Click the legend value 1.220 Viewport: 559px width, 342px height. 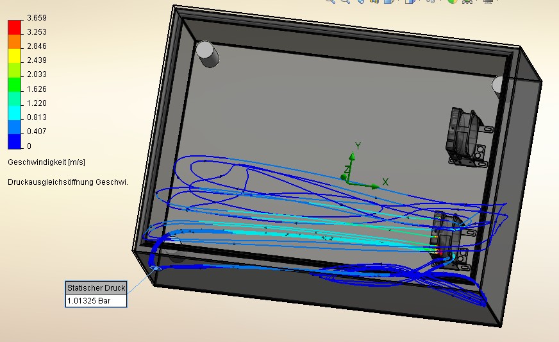coord(37,103)
